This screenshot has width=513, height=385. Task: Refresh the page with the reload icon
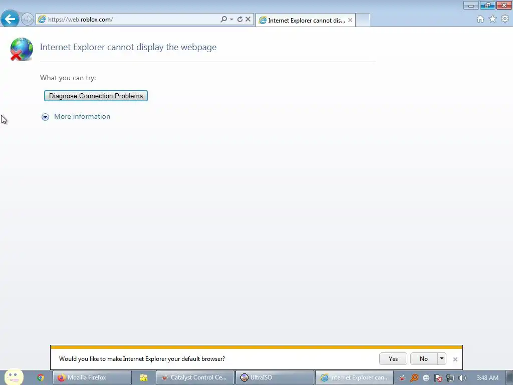[x=240, y=20]
